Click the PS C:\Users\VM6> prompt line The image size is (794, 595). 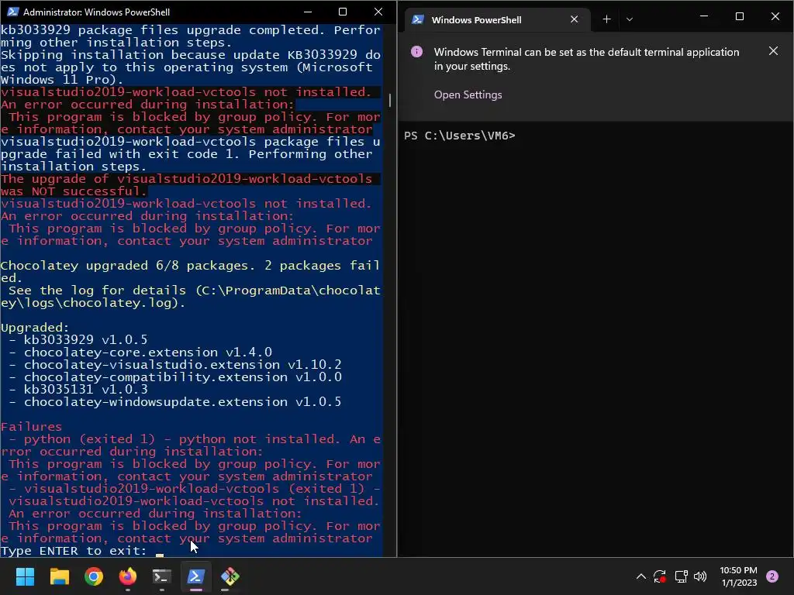point(459,136)
